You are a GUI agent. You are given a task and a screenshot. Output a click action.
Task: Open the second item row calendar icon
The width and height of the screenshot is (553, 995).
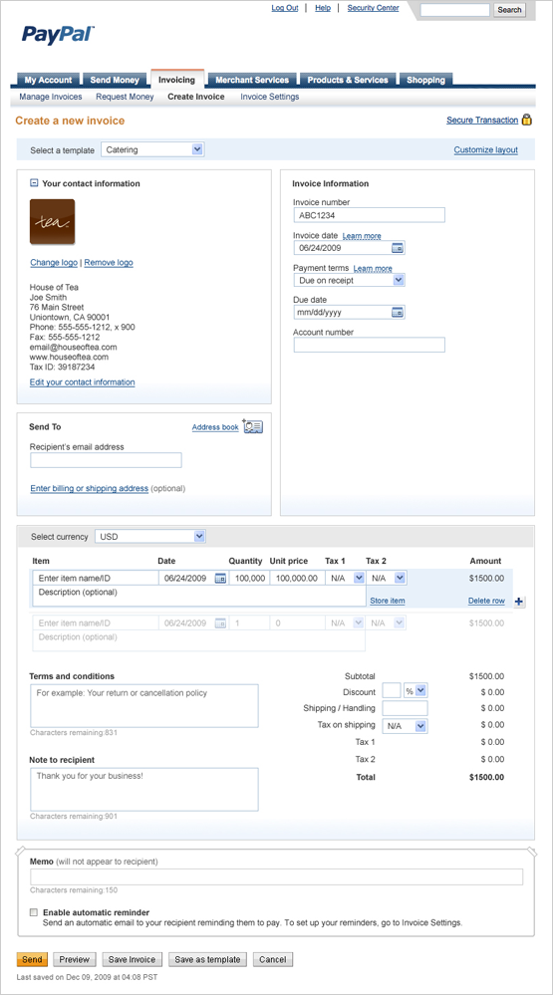[x=220, y=623]
